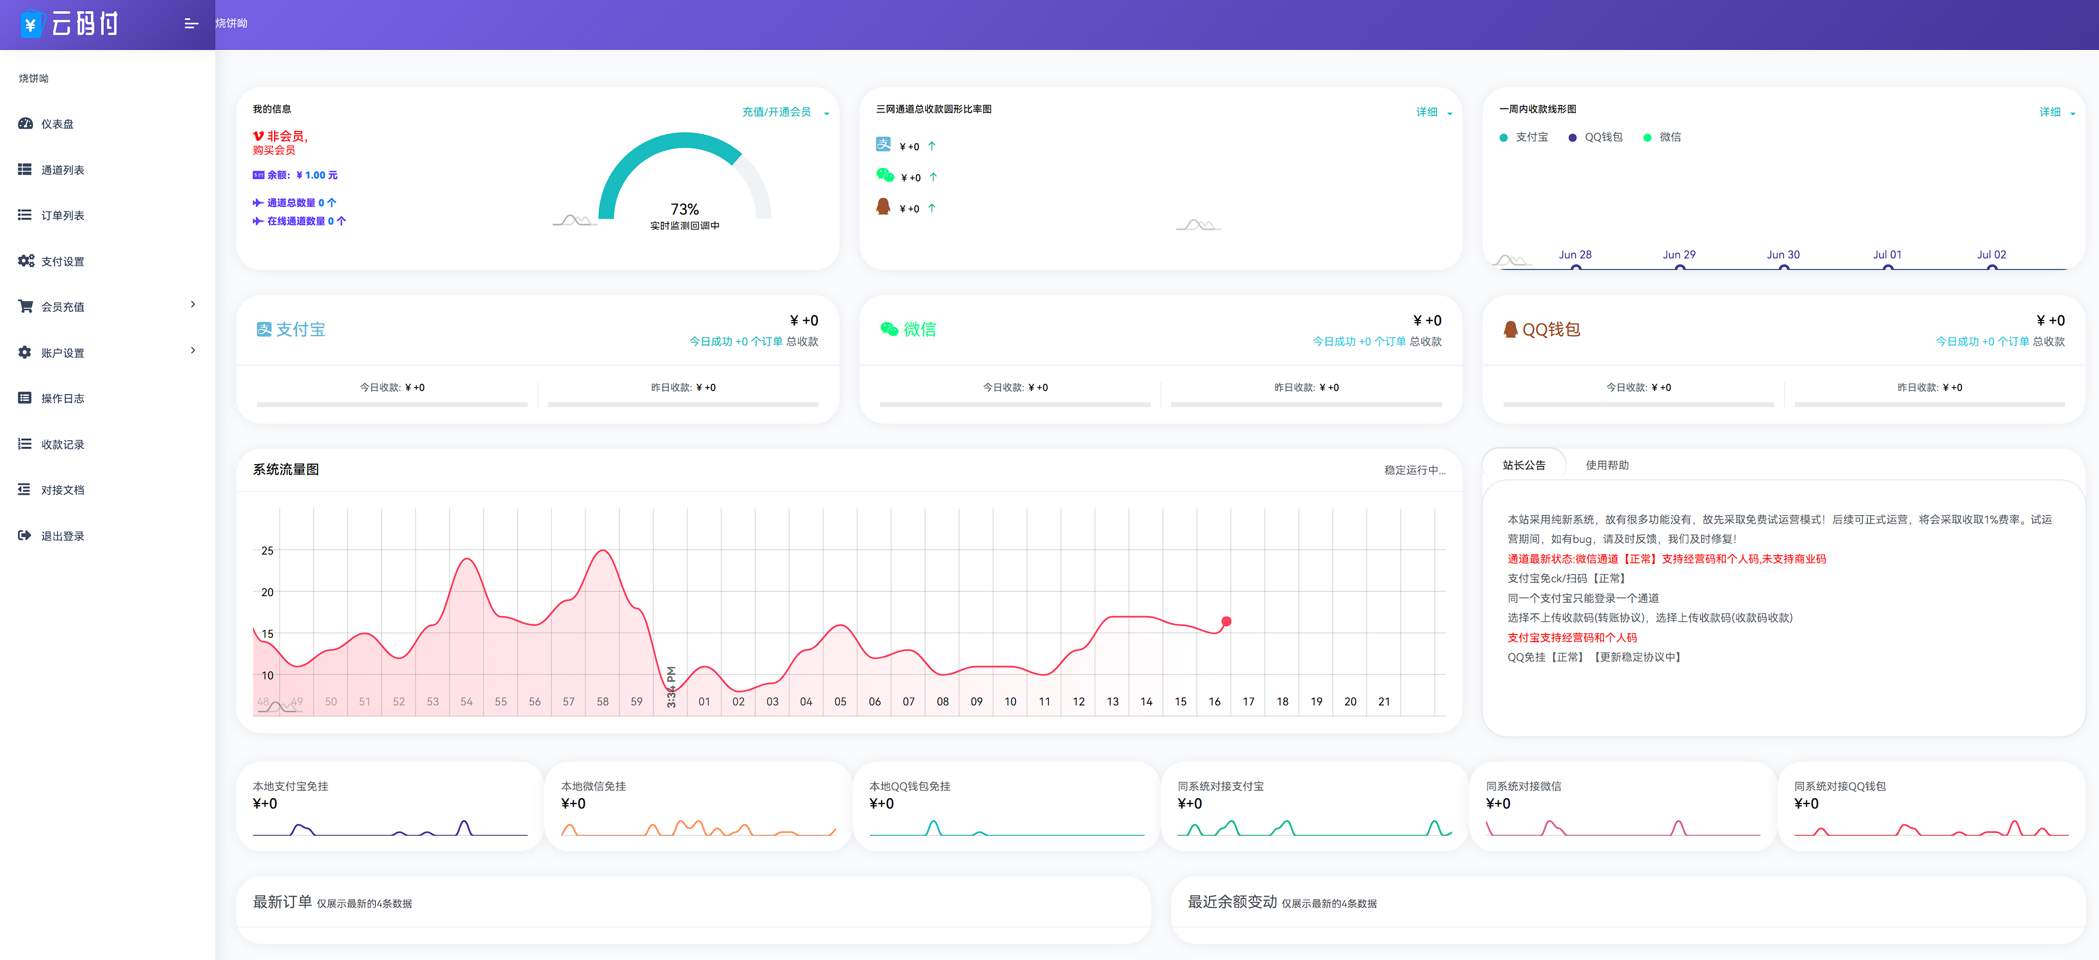
Task: Click the Alipay icon in the 支付宝 card header
Action: click(x=263, y=329)
